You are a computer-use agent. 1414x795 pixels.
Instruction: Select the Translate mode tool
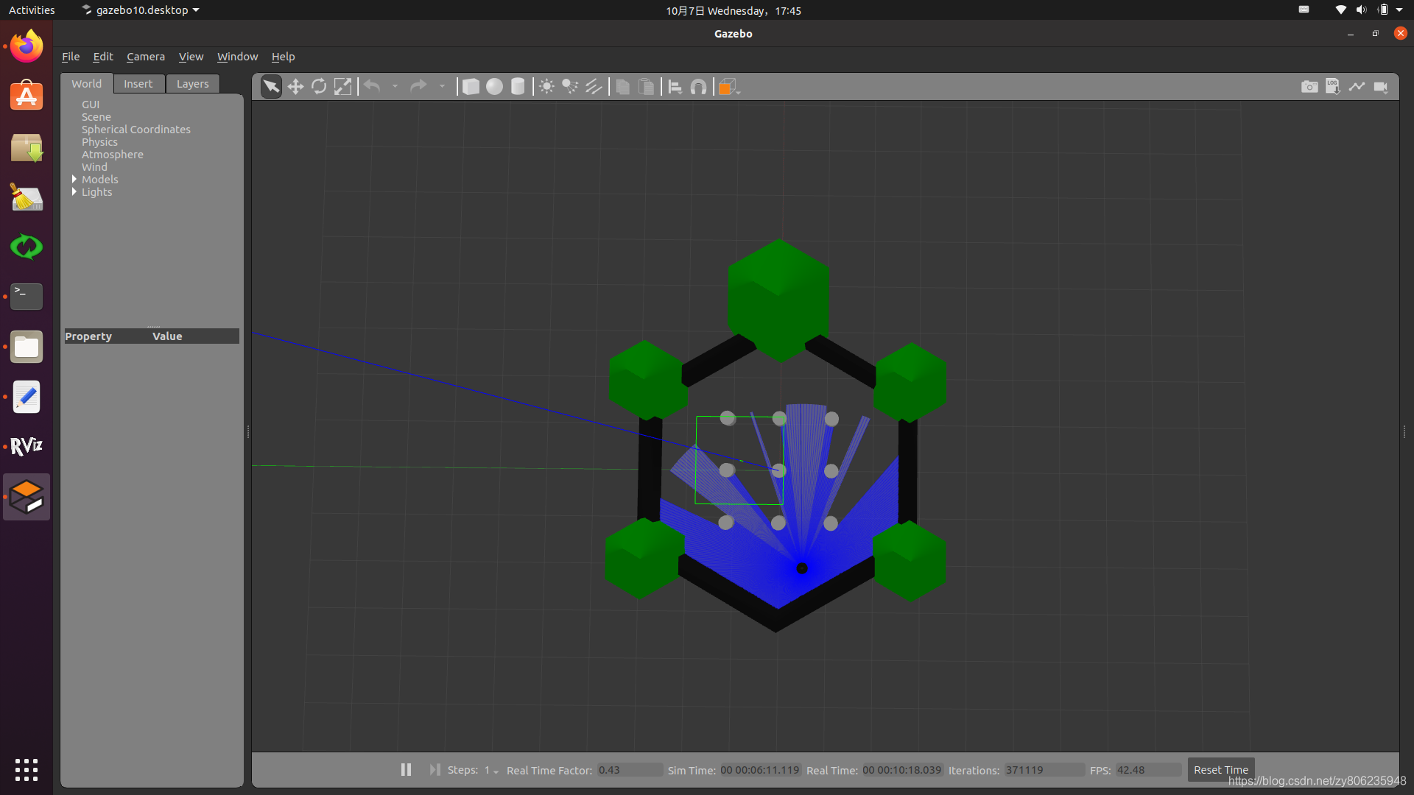295,87
